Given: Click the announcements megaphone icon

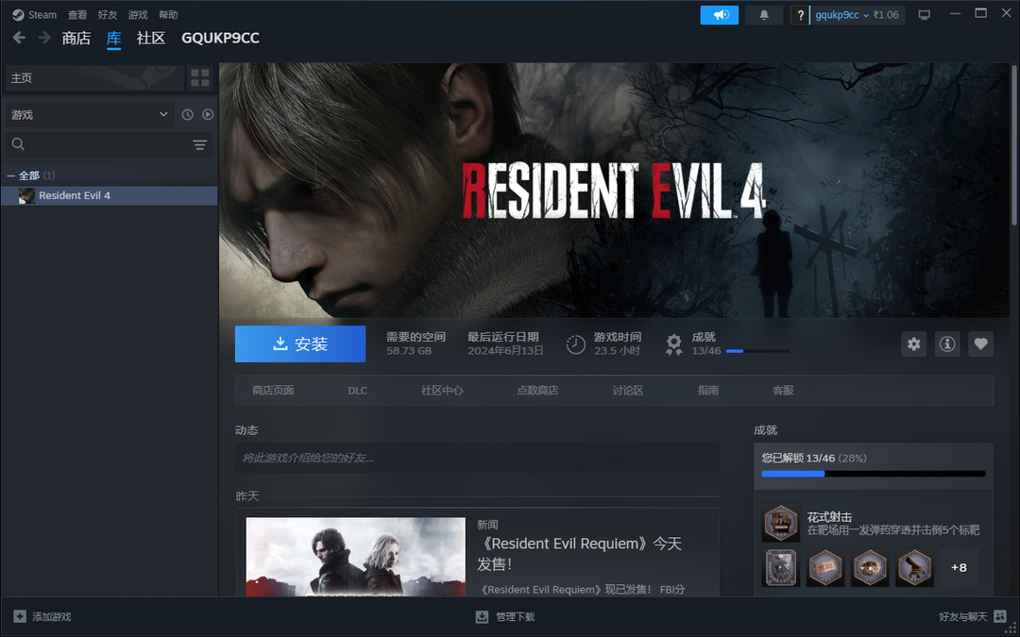Looking at the screenshot, I should tap(720, 15).
